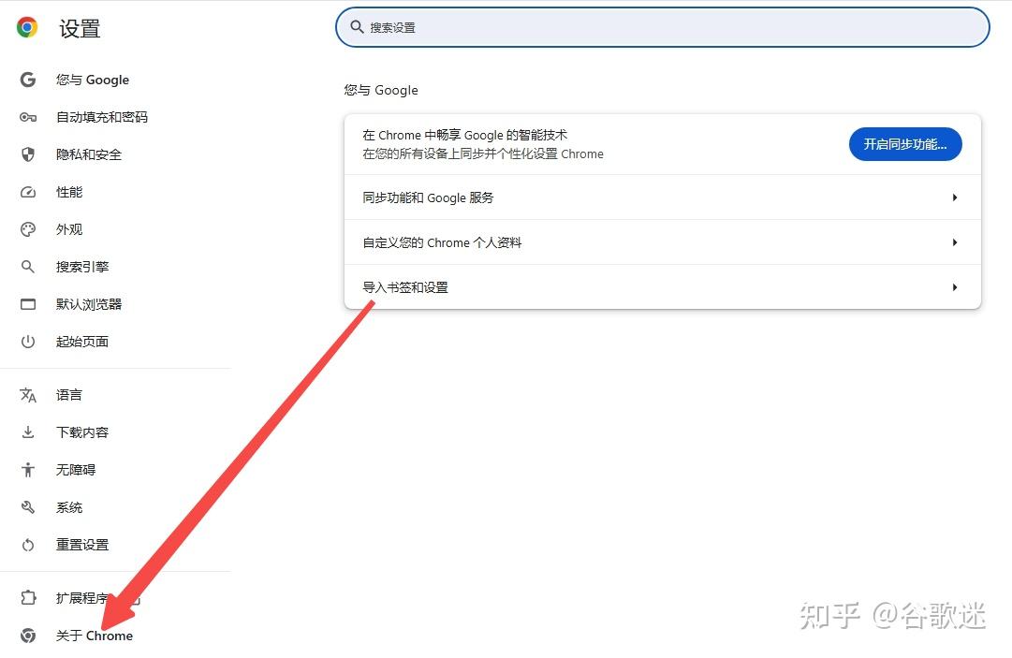Click the Google G icon in sidebar

tap(28, 80)
